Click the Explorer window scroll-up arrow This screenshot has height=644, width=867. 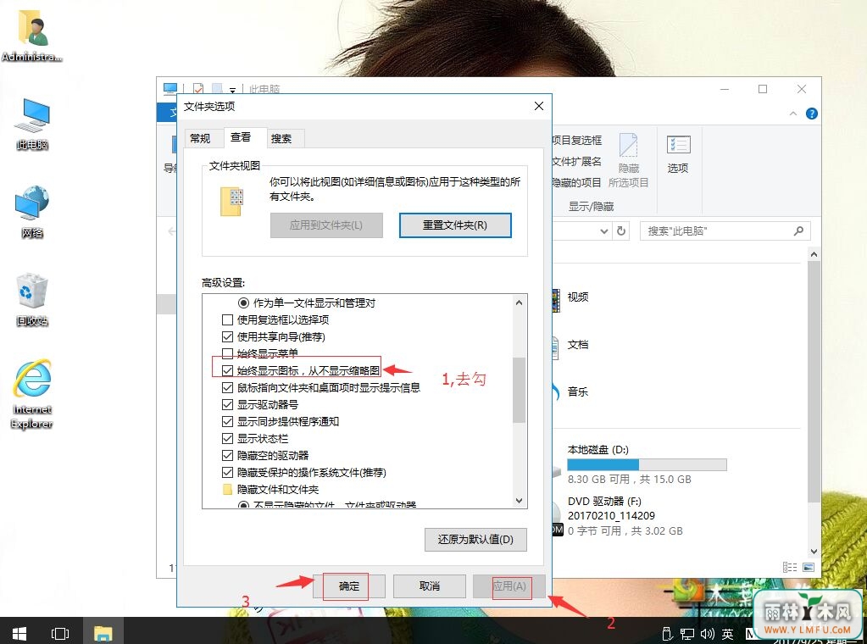pyautogui.click(x=814, y=254)
